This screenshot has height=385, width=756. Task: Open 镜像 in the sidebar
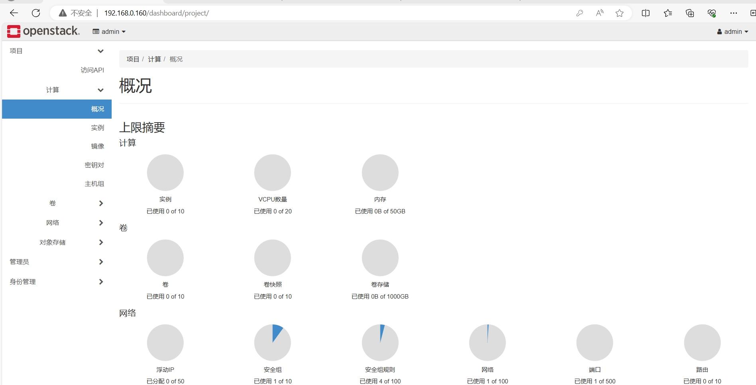pyautogui.click(x=97, y=147)
